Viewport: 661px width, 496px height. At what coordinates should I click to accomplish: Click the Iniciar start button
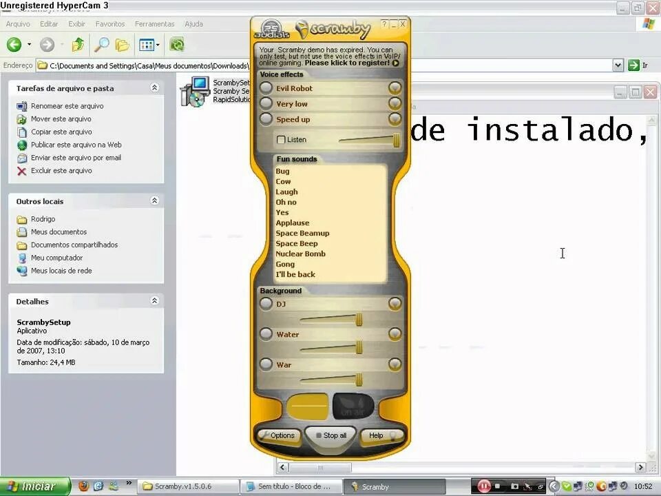(x=35, y=486)
